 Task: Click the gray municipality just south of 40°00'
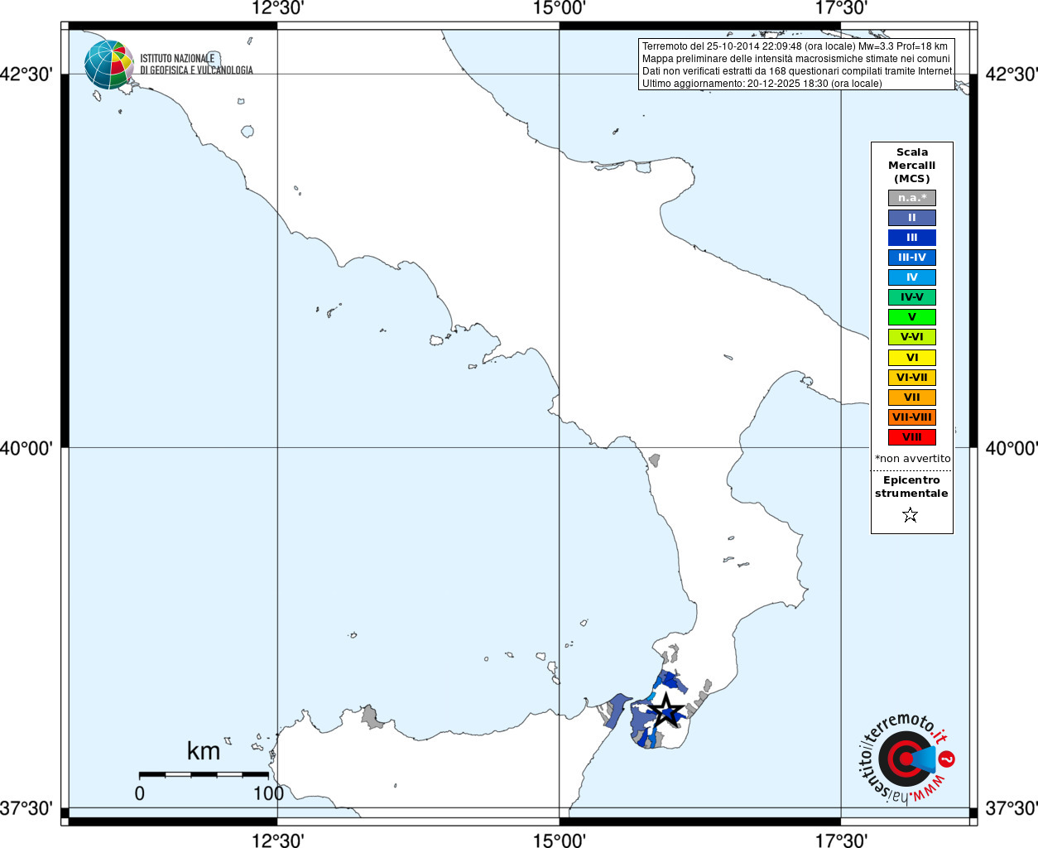[x=654, y=460]
